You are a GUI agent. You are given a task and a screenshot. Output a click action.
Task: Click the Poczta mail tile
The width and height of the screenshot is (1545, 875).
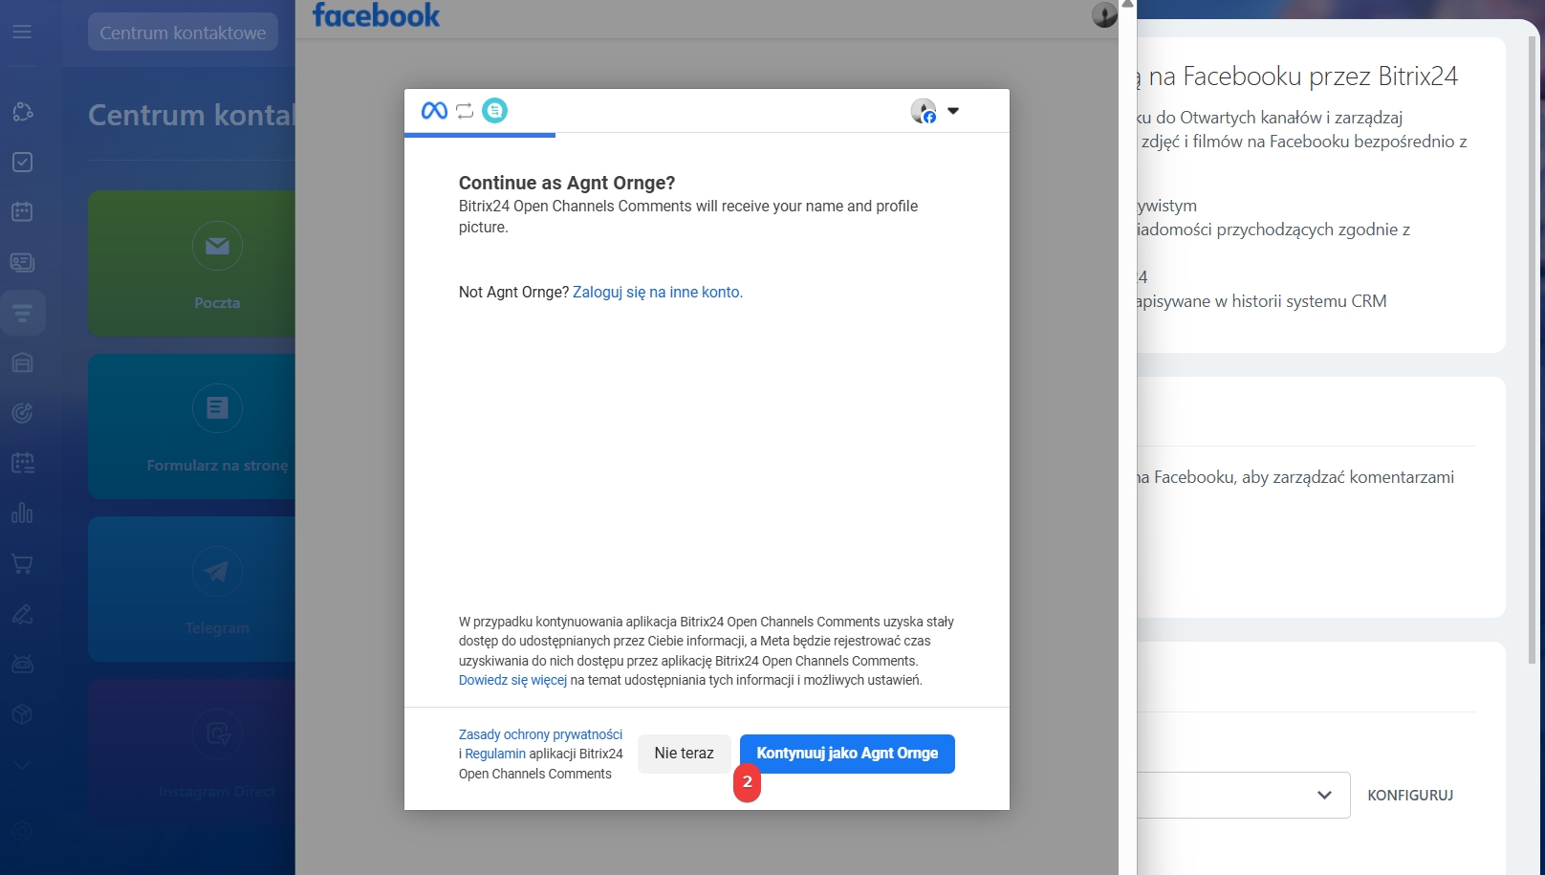(x=191, y=263)
